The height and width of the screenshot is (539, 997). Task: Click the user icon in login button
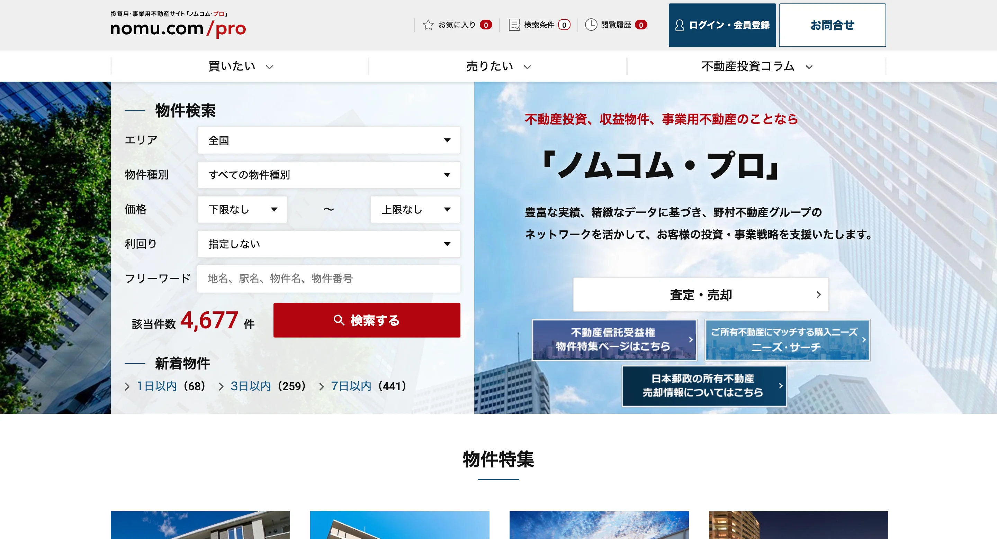click(x=679, y=25)
